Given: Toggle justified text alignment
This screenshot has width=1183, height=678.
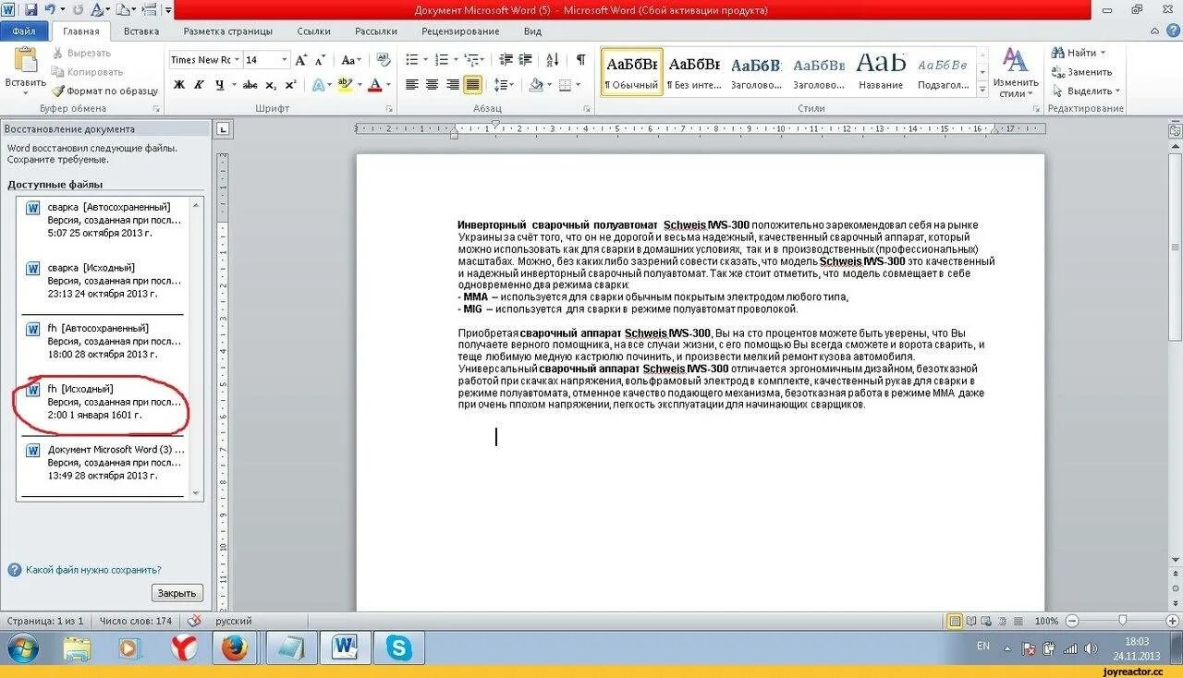Looking at the screenshot, I should point(472,84).
